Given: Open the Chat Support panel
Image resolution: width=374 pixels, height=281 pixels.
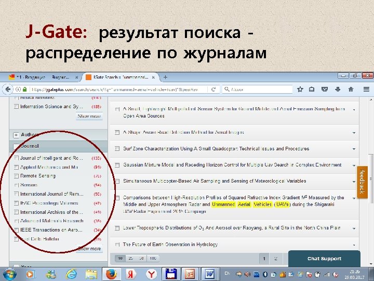Looking at the screenshot, I should [324, 259].
